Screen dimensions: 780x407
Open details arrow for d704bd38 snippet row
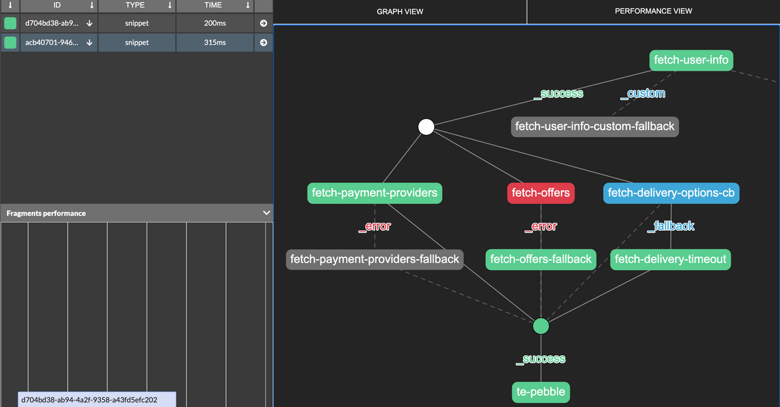[x=263, y=23]
